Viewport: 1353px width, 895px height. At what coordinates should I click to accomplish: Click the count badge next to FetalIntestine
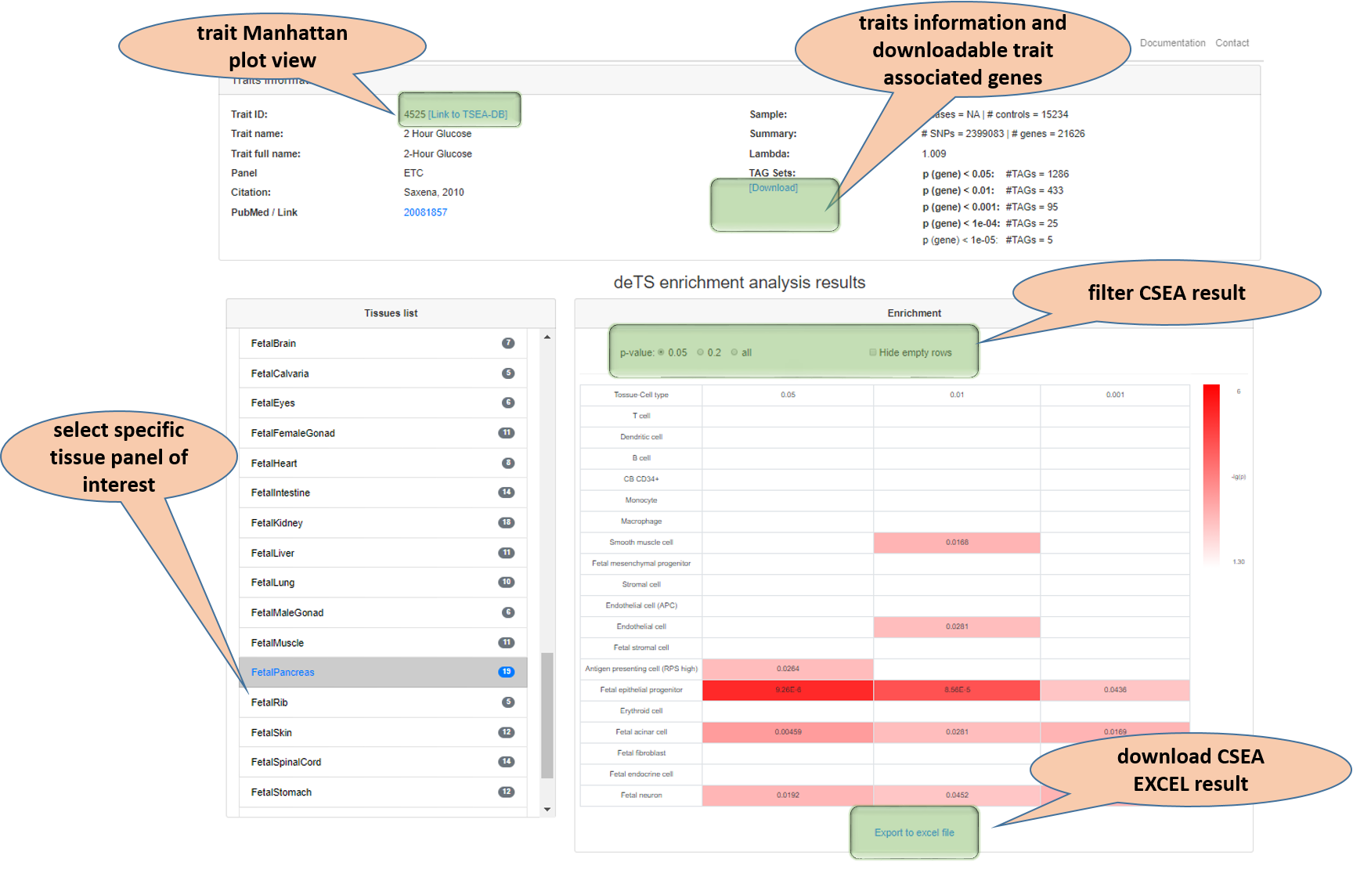tap(507, 493)
